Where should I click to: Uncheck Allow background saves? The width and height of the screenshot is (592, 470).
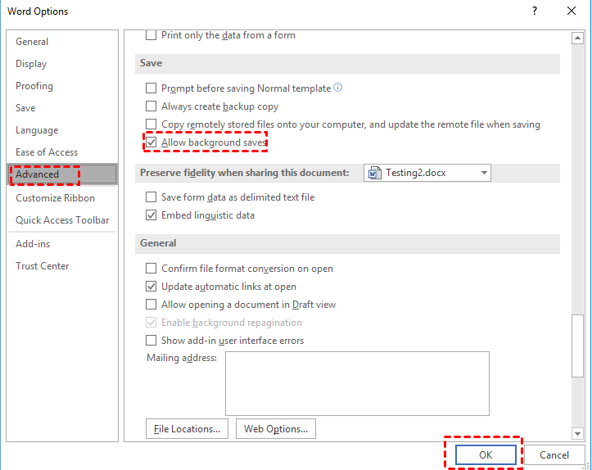151,142
